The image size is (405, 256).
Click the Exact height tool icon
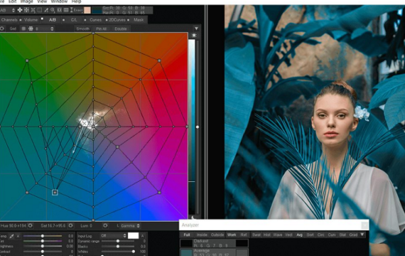click(72, 10)
